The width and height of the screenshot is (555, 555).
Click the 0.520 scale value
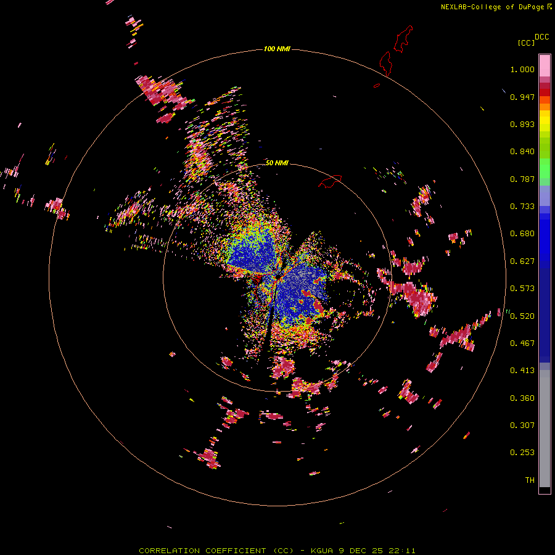pyautogui.click(x=522, y=316)
